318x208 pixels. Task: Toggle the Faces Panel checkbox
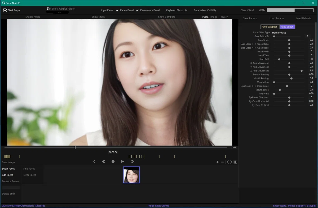(x=117, y=10)
